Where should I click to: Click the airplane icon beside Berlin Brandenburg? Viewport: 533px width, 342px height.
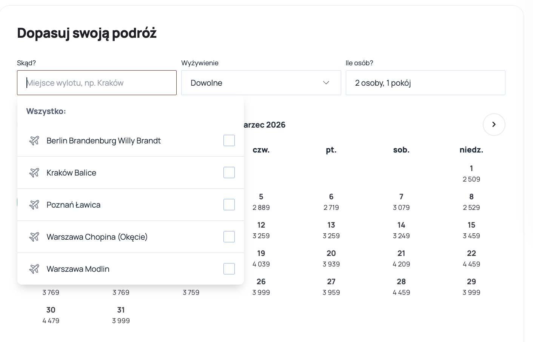point(34,141)
